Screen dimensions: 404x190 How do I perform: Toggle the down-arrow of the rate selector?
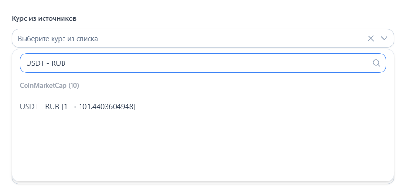click(384, 38)
